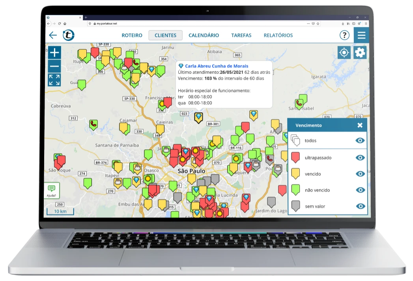Close the current browser tab
Screen dimensions: 413x281
80,17
